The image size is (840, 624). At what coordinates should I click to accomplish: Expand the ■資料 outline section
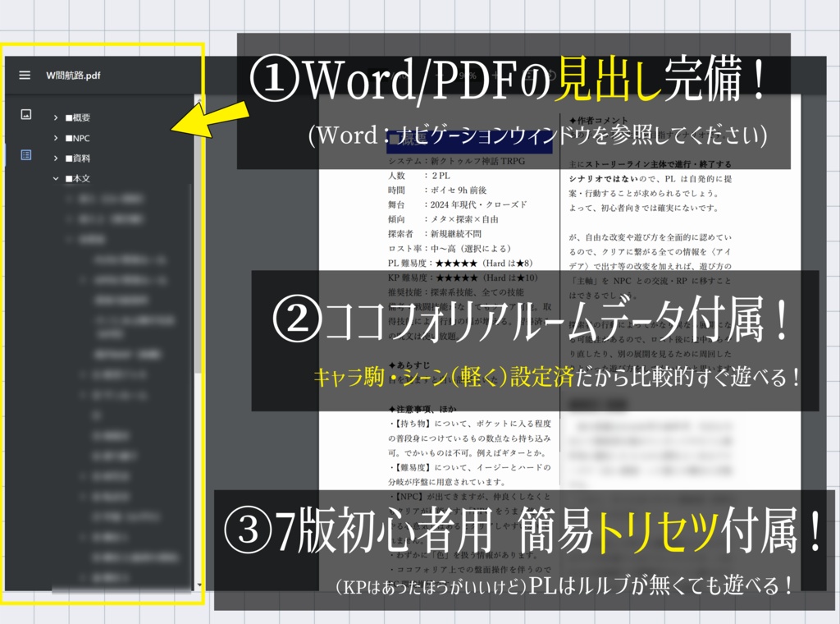click(x=56, y=158)
